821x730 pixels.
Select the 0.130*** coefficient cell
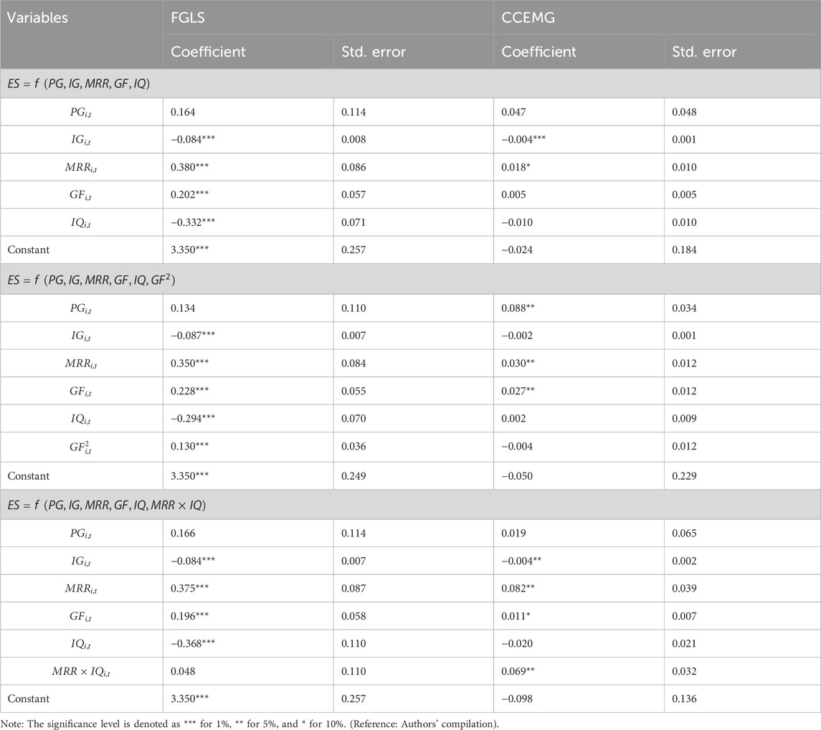(192, 446)
